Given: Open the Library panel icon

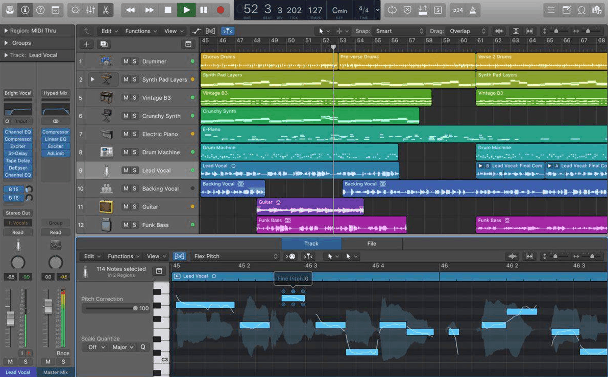Looking at the screenshot, I should [x=9, y=10].
